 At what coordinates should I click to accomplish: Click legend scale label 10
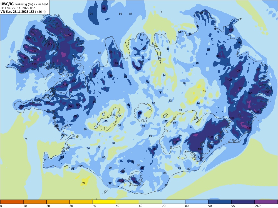coord(25,206)
